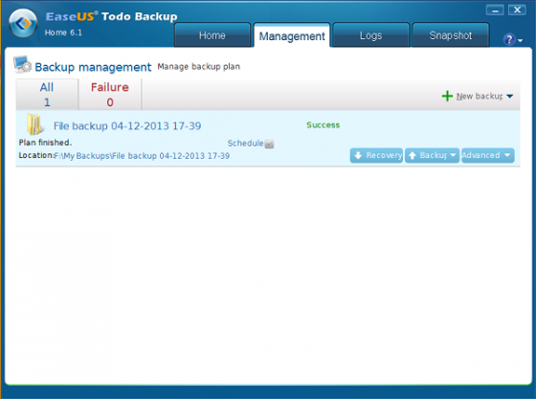Screen dimensions: 536x399
Task: Click the down arrow icon in Recovery
Action: click(358, 155)
